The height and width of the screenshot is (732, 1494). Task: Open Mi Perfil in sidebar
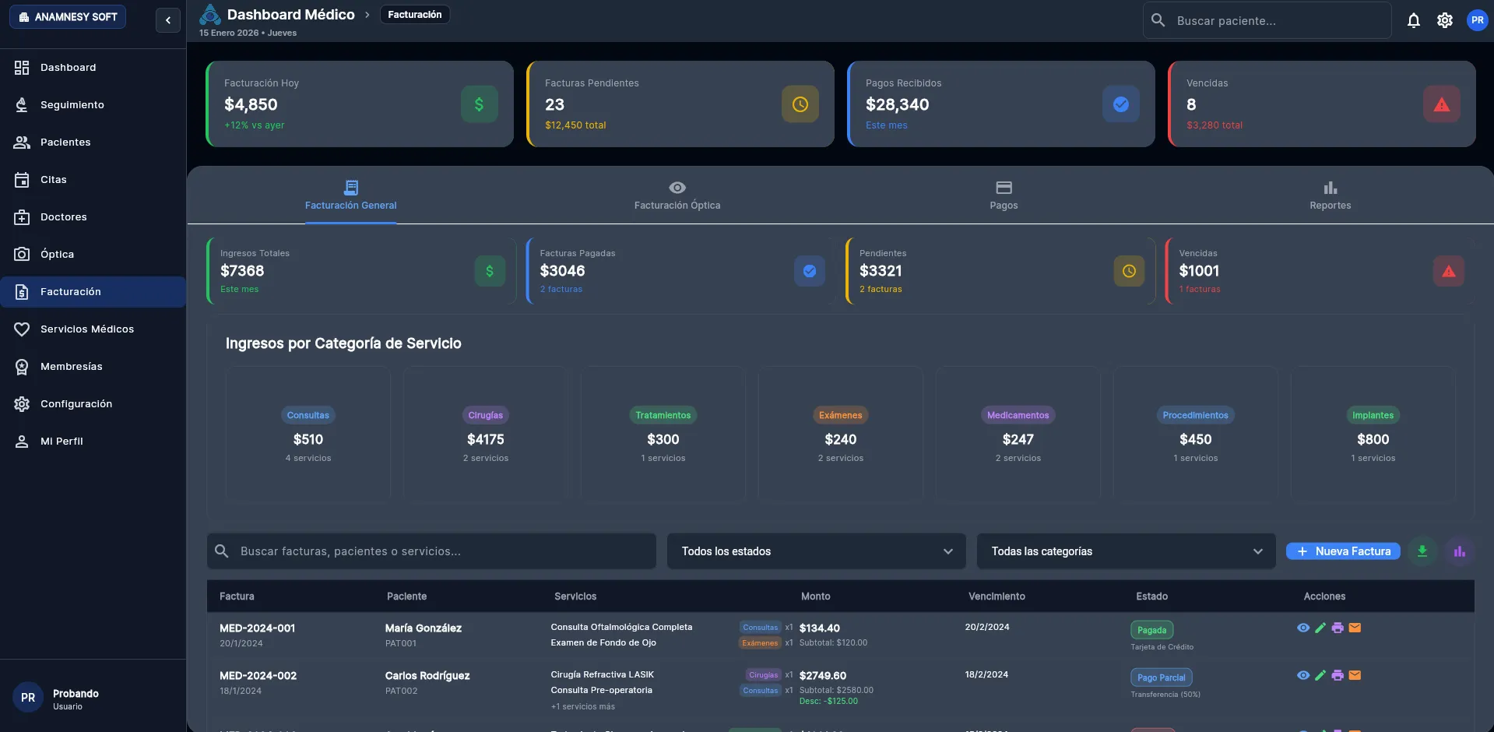pyautogui.click(x=93, y=442)
